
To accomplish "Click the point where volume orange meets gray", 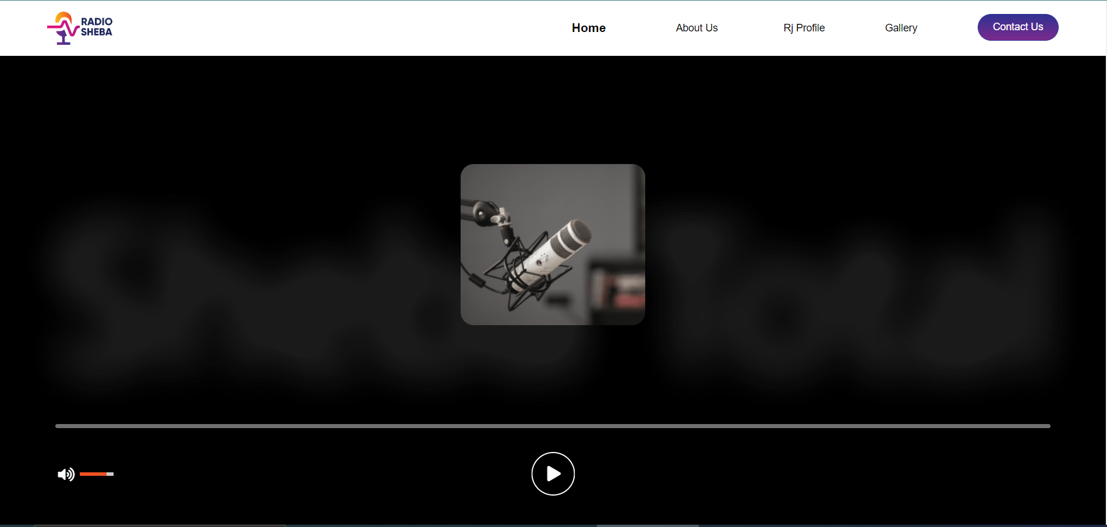I will pos(107,474).
